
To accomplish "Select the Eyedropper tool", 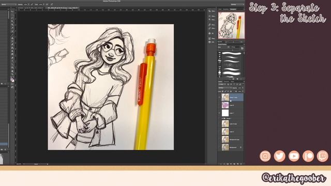I will (x=12, y=27).
